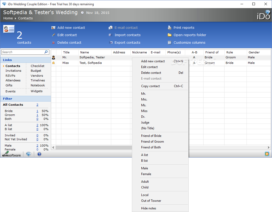Select the 'Softpedia, Tester' name cell
This screenshot has width=272, height=212.
tap(92, 57)
